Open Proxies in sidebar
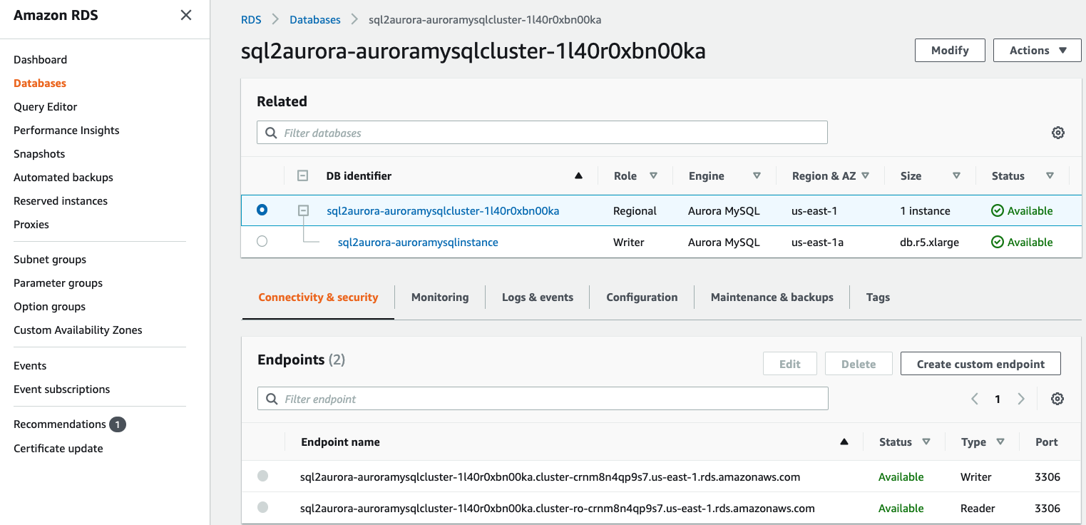1086x525 pixels. (31, 225)
